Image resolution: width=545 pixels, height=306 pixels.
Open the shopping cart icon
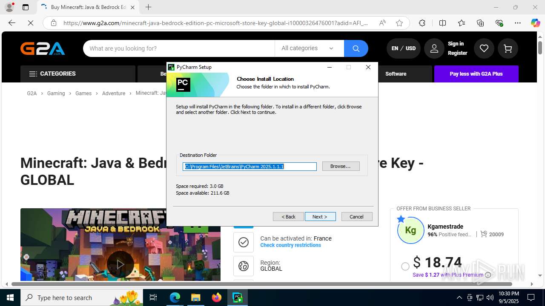click(x=508, y=48)
